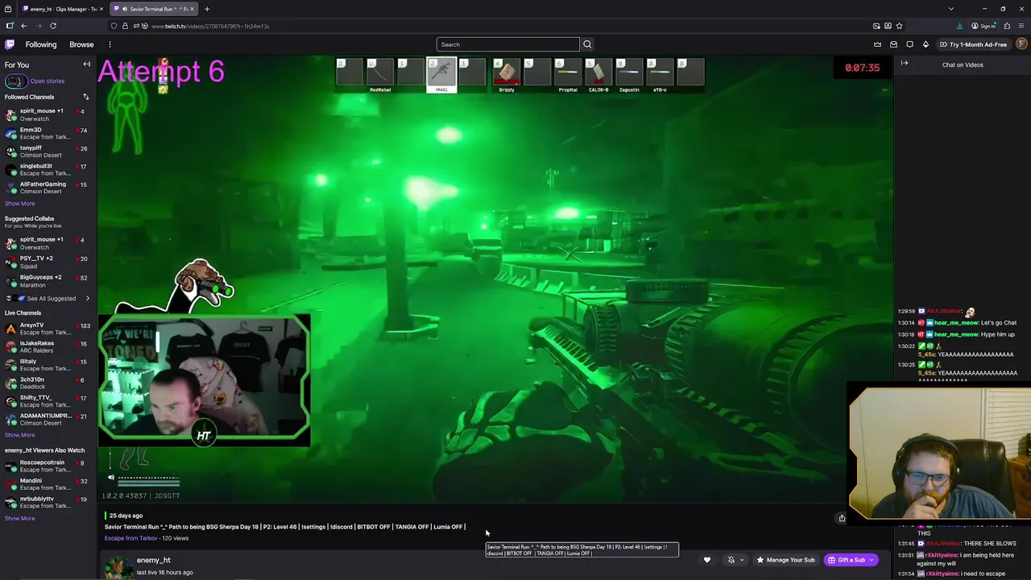Expand Show More under Also Watch
Viewport: 1031px width, 580px height.
click(19, 518)
